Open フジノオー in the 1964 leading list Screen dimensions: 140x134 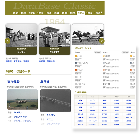click(81, 70)
